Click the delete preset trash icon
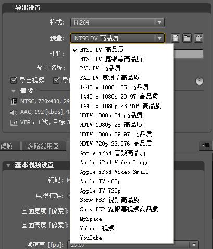This screenshot has width=213, height=249. pos(198,38)
